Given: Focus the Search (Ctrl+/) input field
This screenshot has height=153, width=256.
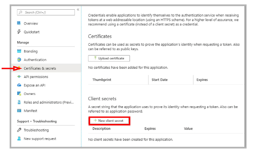Looking at the screenshot, I should [x=46, y=12].
